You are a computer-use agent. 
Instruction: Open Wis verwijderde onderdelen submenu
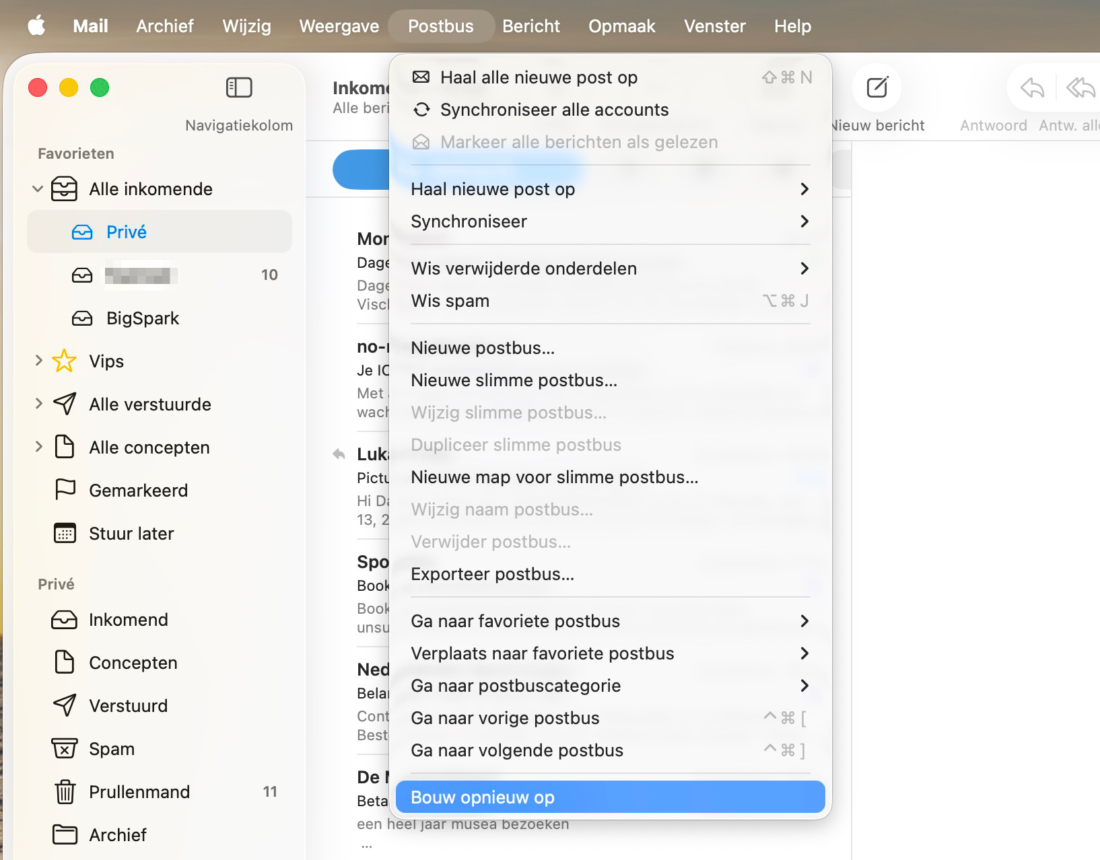(x=611, y=268)
